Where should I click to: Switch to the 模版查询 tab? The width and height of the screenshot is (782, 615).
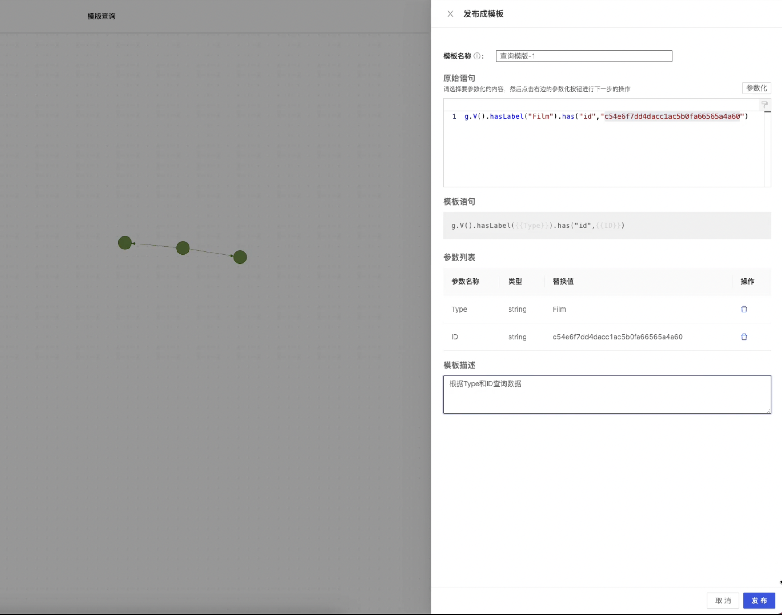click(x=101, y=16)
